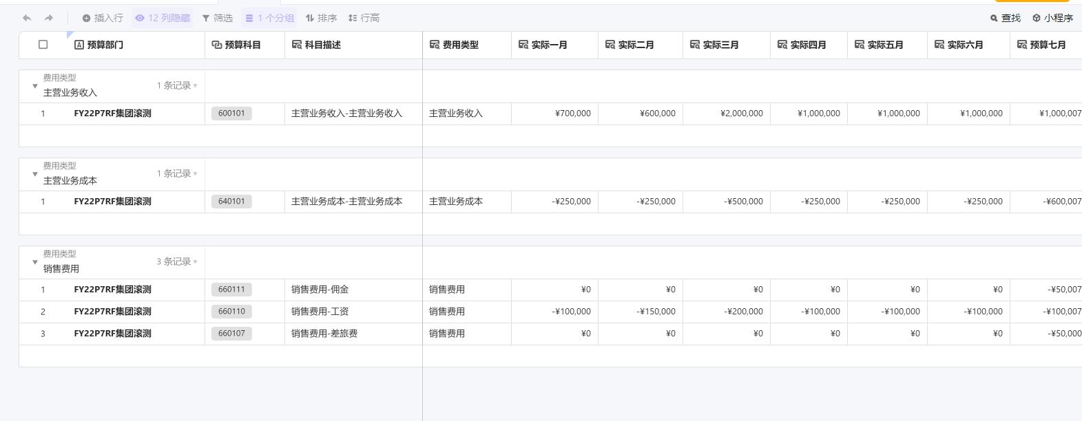Toggle the 12 列隐藏 hidden columns control
Screen dimensions: 1082x421
pos(163,18)
